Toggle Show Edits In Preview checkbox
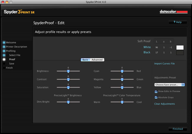The width and height of the screenshot is (192, 134). (x=156, y=92)
